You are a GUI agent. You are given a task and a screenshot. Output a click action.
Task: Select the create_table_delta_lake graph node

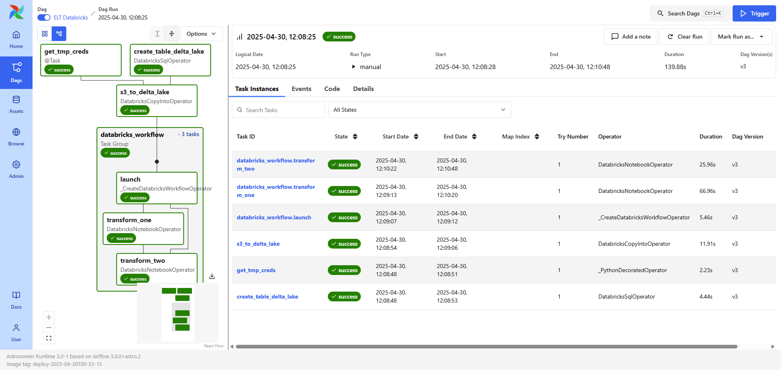point(170,60)
